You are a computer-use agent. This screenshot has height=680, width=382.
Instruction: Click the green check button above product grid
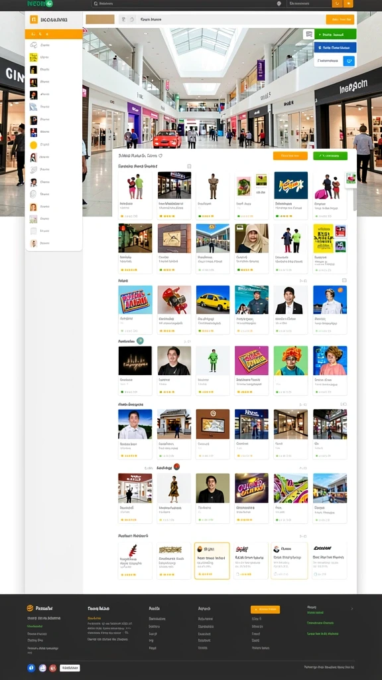[330, 155]
